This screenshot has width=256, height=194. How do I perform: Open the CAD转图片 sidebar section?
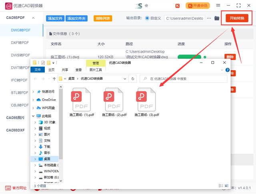(x=15, y=118)
